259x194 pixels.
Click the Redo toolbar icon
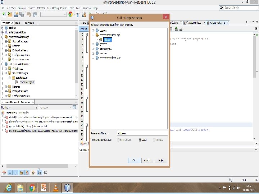(35, 14)
